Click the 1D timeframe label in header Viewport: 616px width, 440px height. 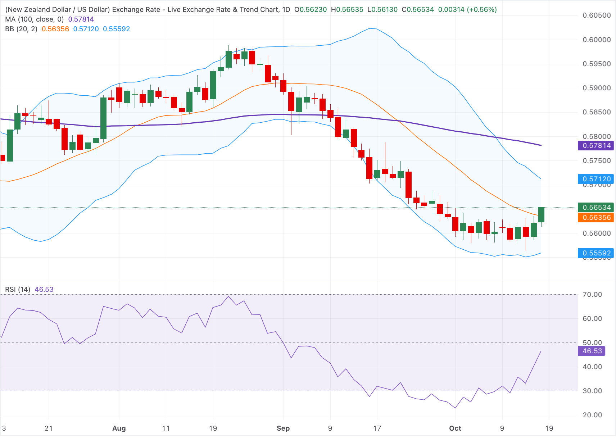click(286, 10)
